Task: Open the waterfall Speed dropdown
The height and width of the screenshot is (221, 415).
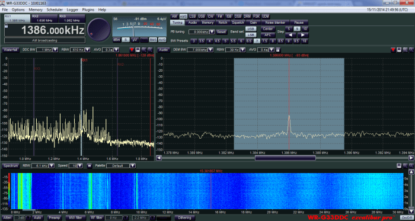Action: pos(80,166)
